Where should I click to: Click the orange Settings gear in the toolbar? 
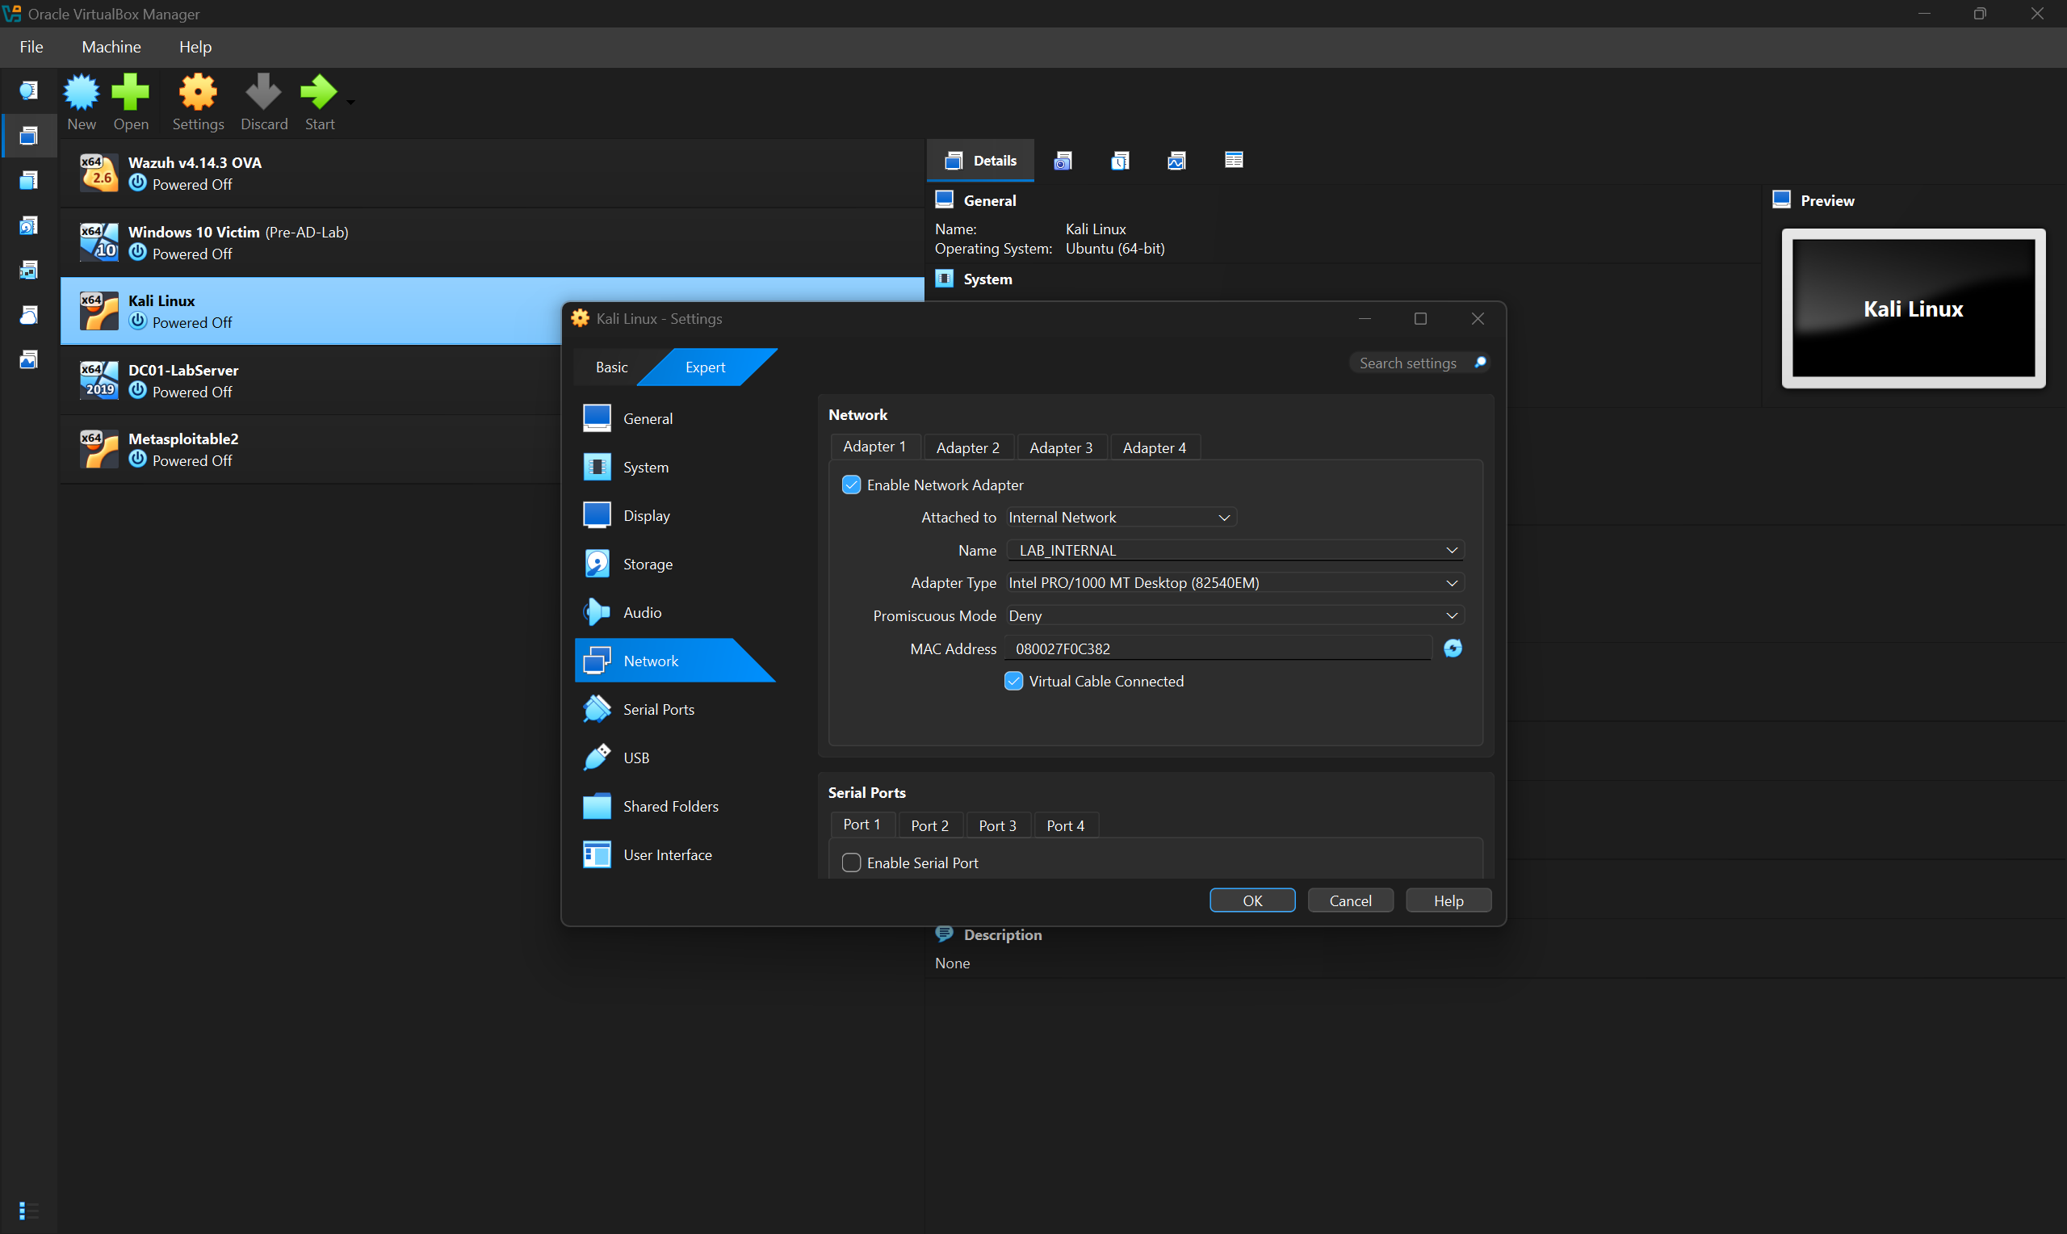[198, 92]
